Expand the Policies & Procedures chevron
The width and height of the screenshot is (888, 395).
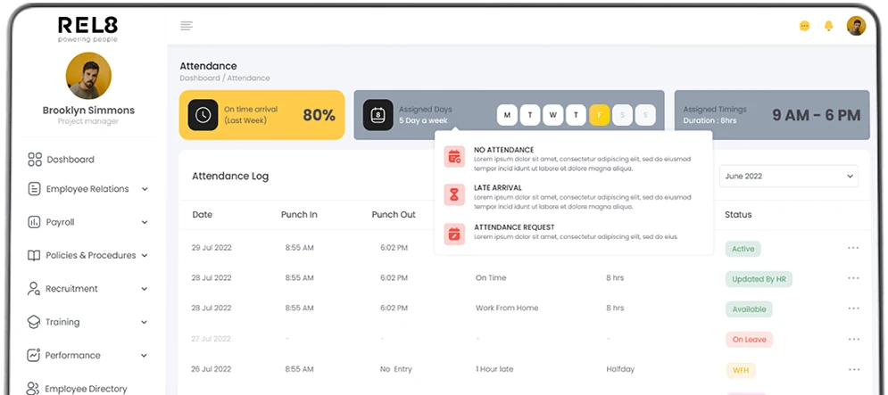click(145, 256)
